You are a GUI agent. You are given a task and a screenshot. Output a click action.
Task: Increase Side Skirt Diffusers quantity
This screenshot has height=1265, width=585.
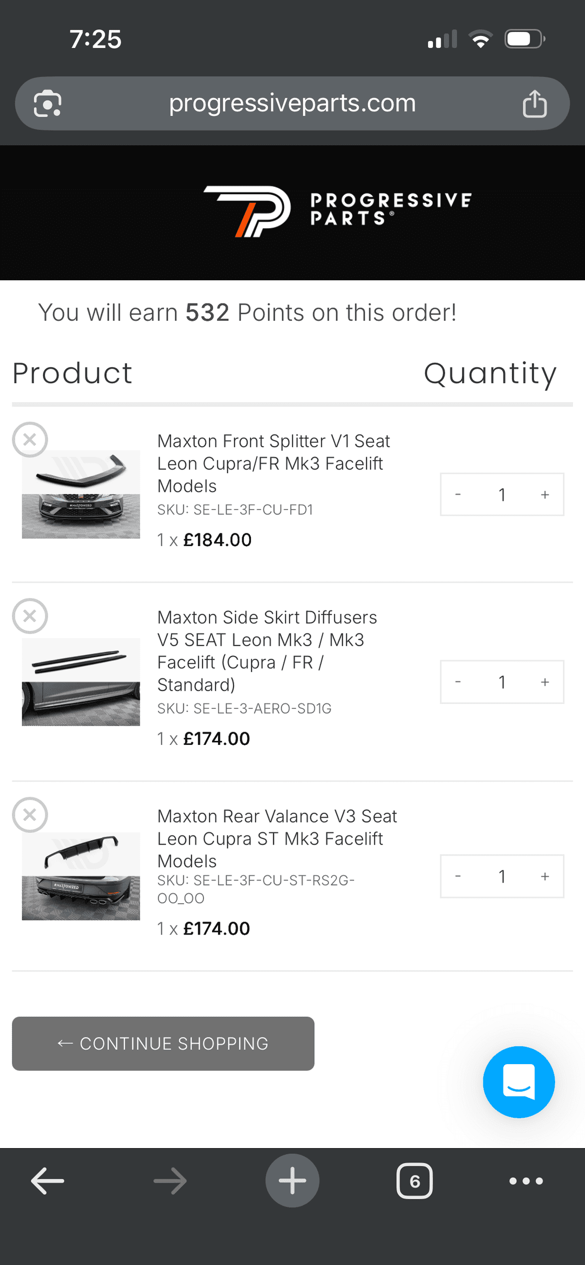545,682
